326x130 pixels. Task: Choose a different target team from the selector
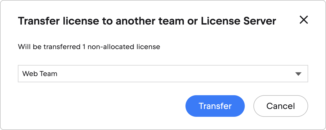pyautogui.click(x=163, y=74)
